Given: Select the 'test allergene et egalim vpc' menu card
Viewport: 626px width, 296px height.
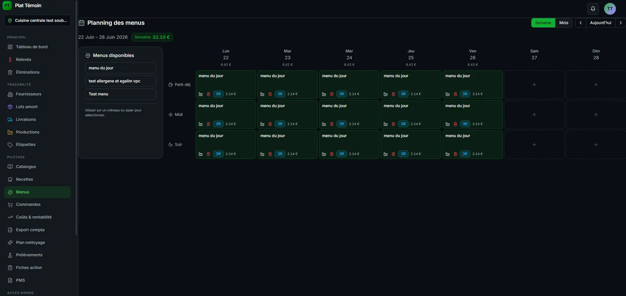Looking at the screenshot, I should click(x=121, y=81).
